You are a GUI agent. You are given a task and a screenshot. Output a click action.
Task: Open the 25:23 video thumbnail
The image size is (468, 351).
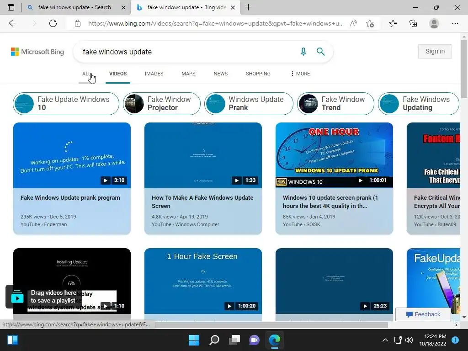coord(334,281)
